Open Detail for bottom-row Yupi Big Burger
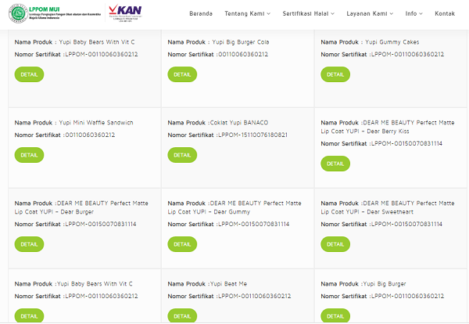469x324 pixels. click(335, 316)
